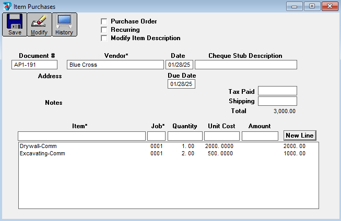Viewport: 341px width, 221px height.
Task: Click the Due Date input field
Action: [x=181, y=84]
